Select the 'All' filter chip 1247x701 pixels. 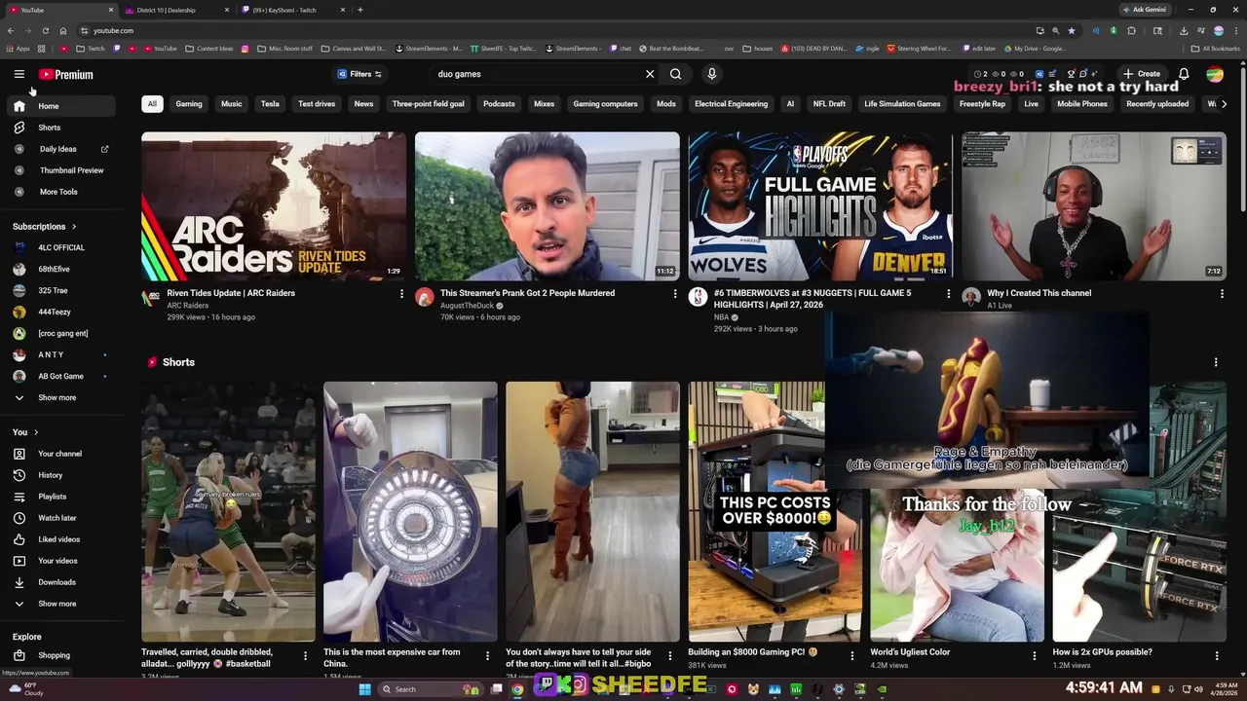click(152, 104)
